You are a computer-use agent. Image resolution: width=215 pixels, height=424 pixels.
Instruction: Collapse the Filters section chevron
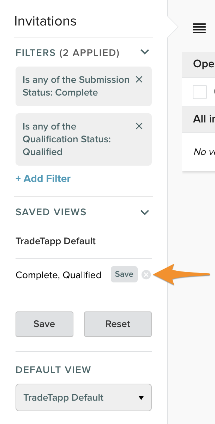144,52
